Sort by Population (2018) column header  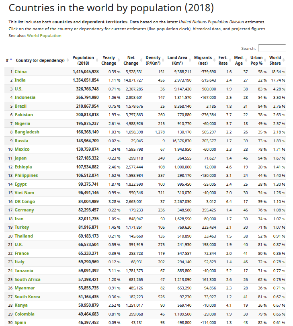click(x=84, y=60)
